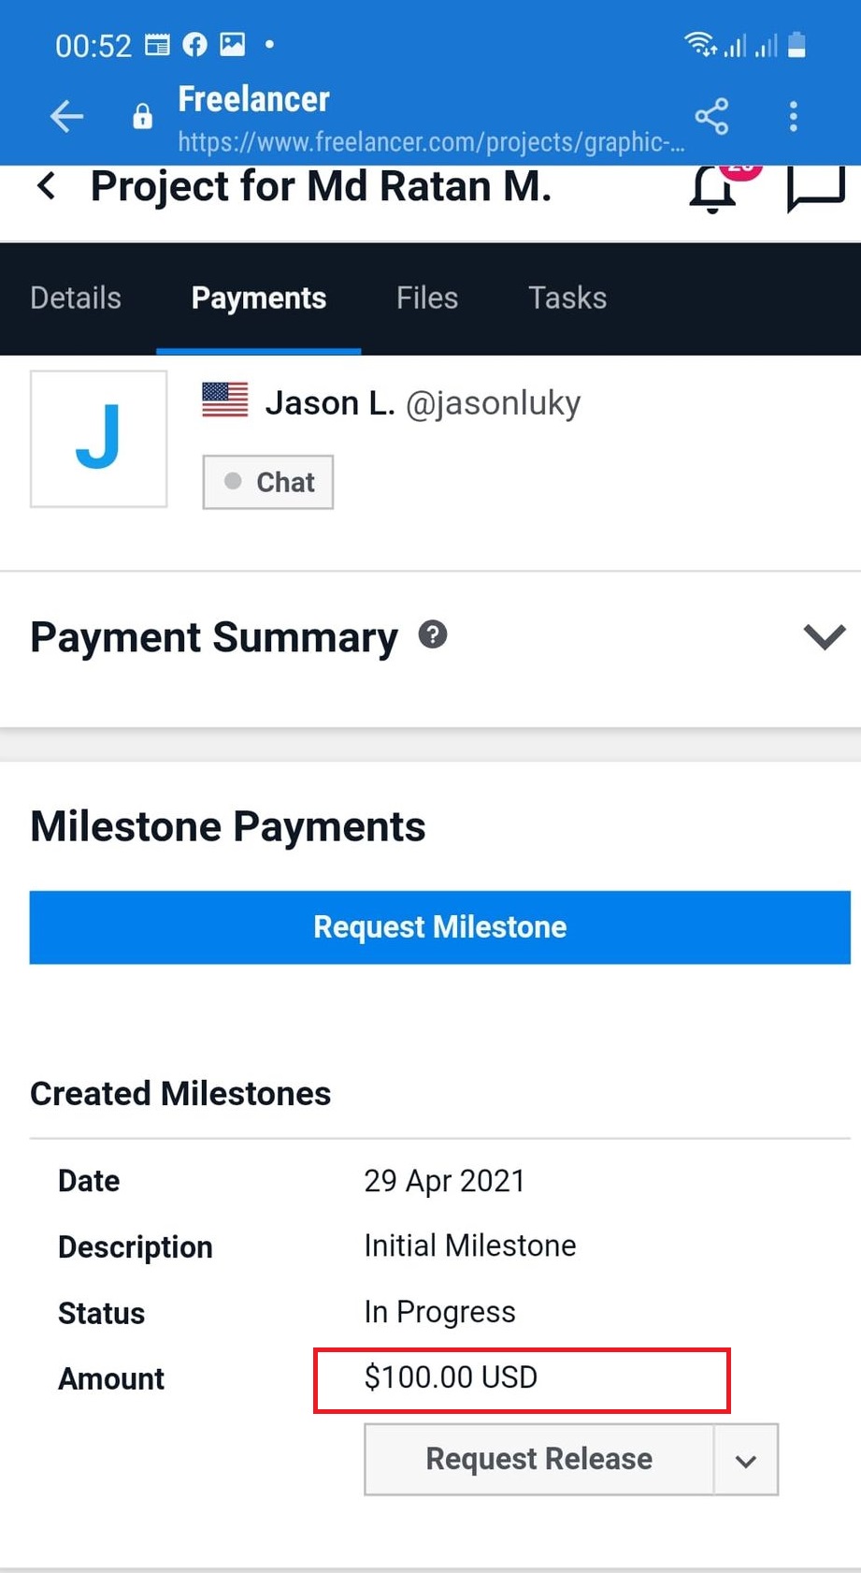Image resolution: width=861 pixels, height=1573 pixels.
Task: Switch to the Tasks tab
Action: coord(567,298)
